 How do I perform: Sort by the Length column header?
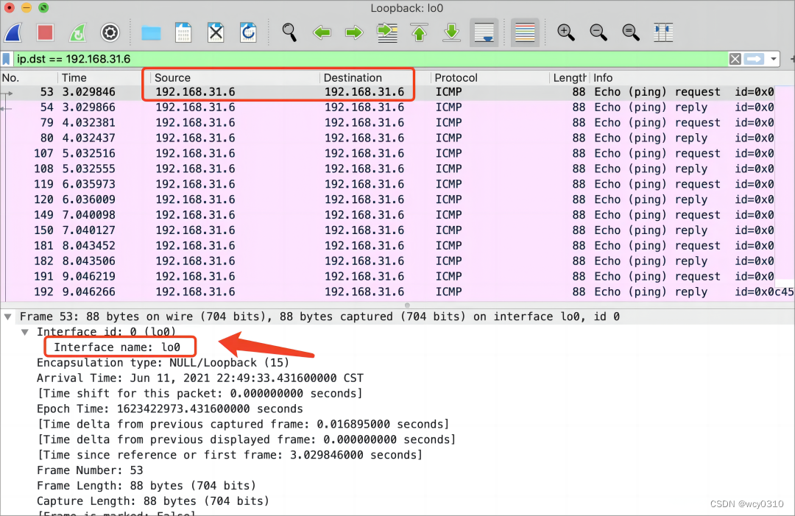[569, 78]
